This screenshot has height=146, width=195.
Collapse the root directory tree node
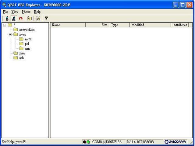(5, 25)
